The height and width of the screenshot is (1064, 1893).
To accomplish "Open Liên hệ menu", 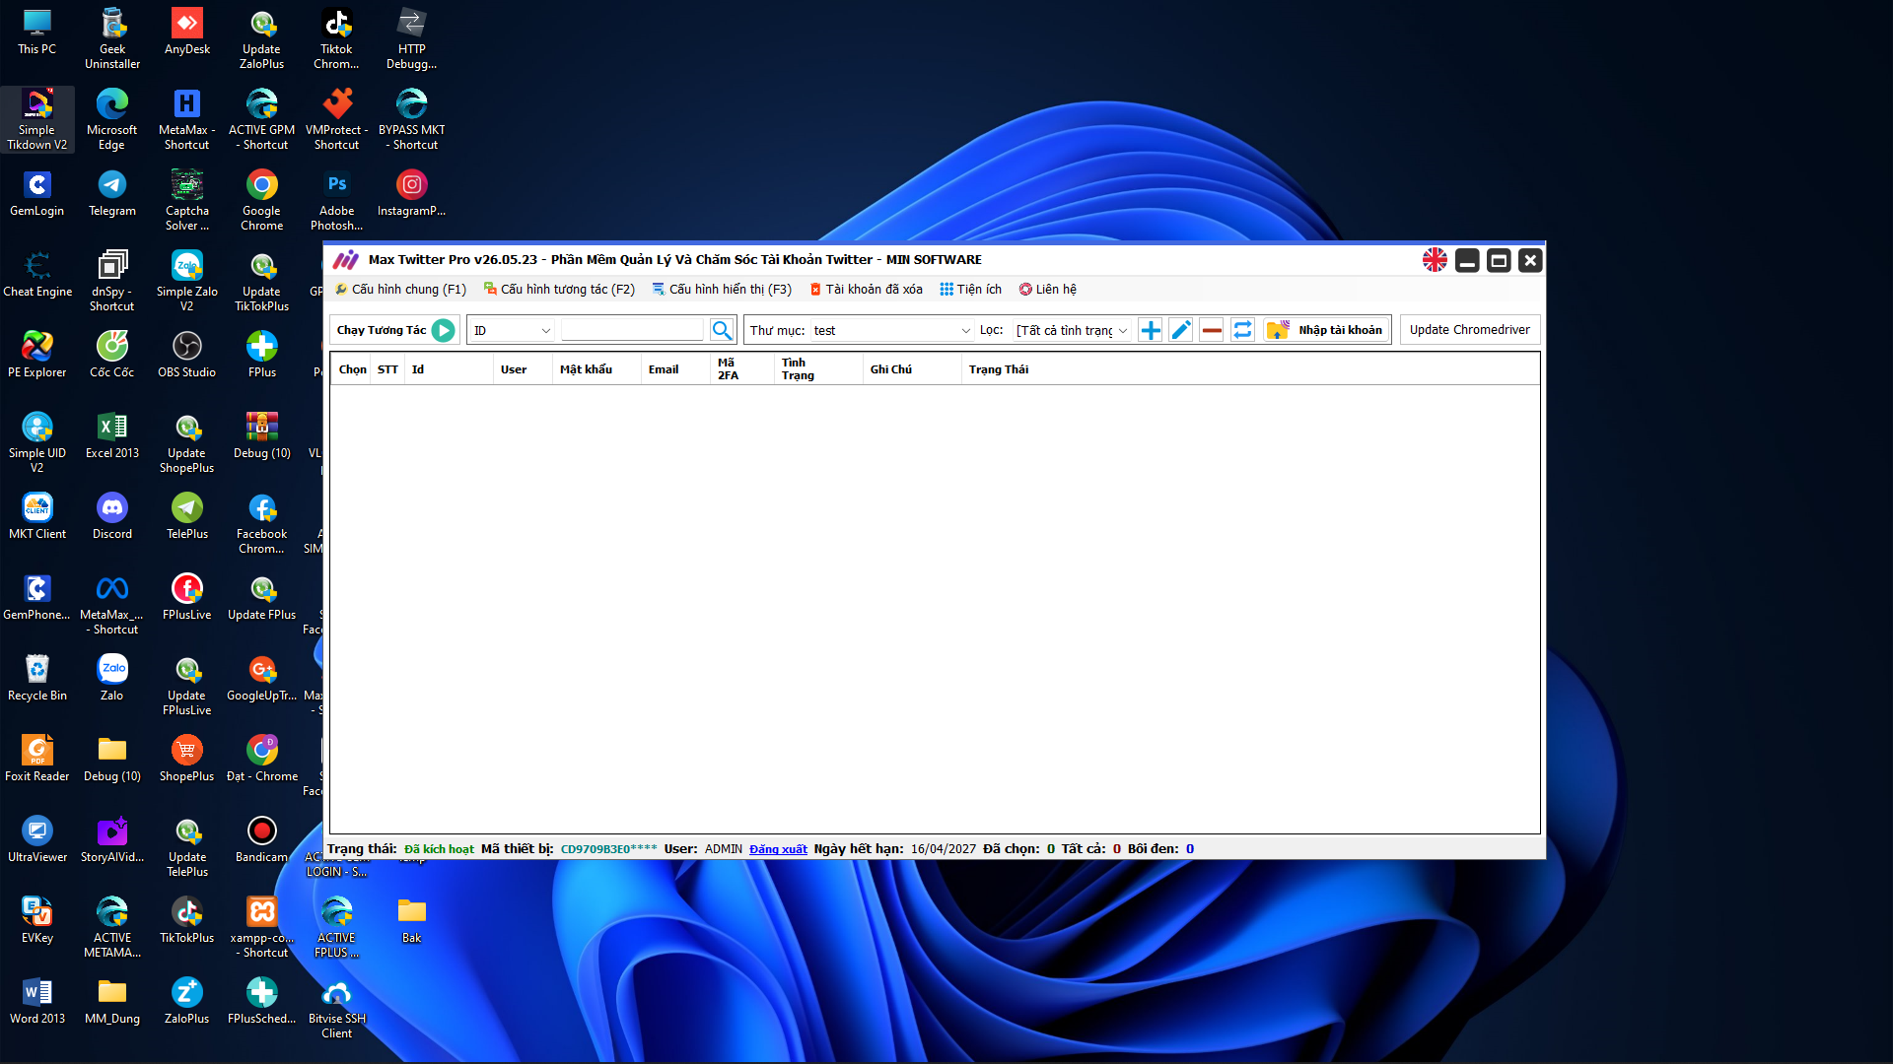I will point(1047,290).
